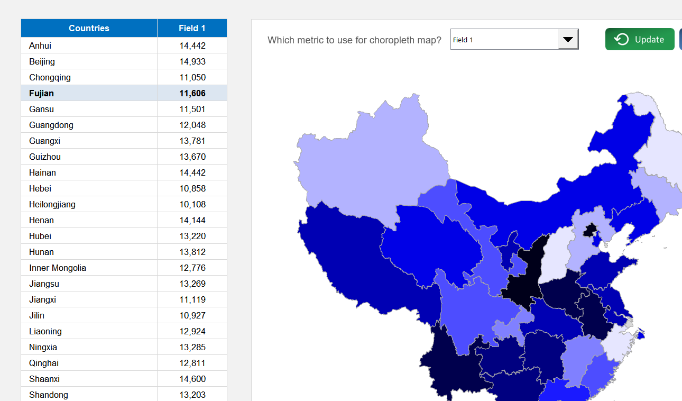Image resolution: width=682 pixels, height=401 pixels.
Task: Select Guangdong from the countries list
Action: (x=89, y=125)
